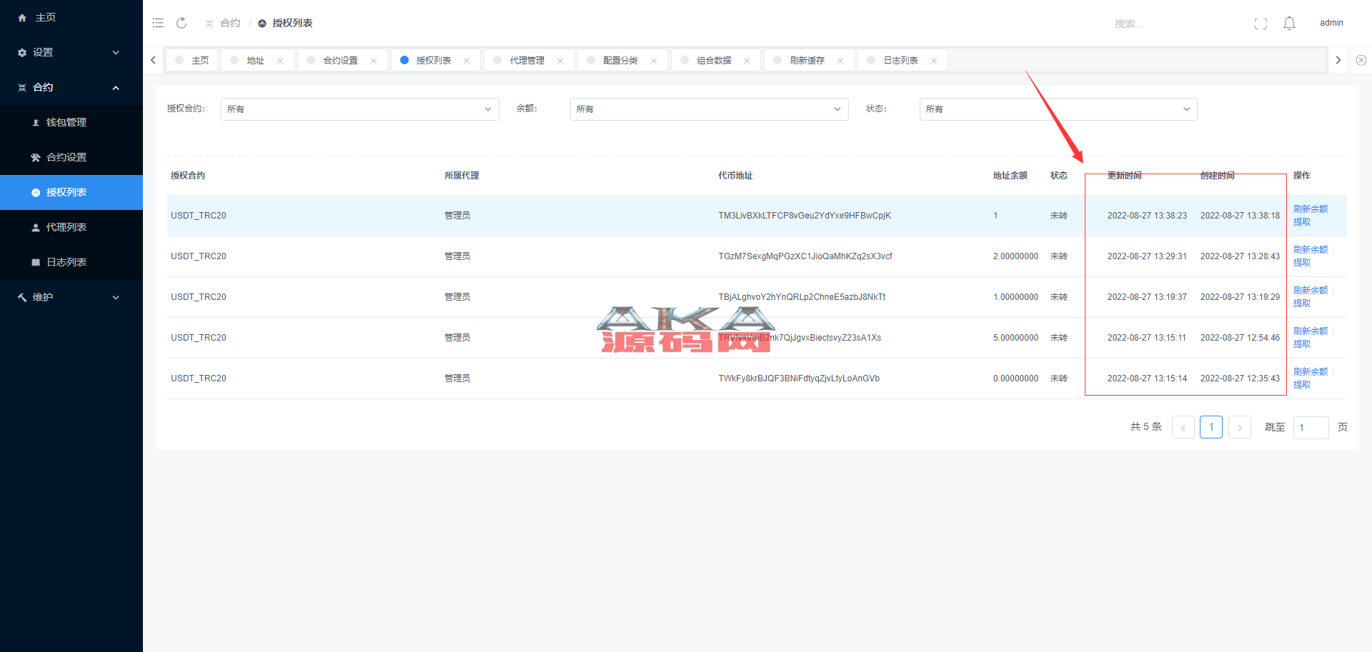Click the page jump input field
1372x652 pixels.
pyautogui.click(x=1311, y=428)
